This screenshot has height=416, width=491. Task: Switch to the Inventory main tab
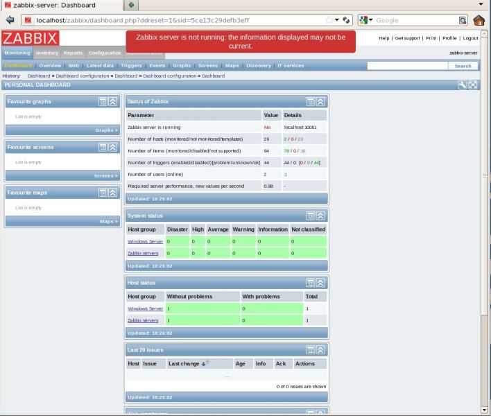click(47, 53)
